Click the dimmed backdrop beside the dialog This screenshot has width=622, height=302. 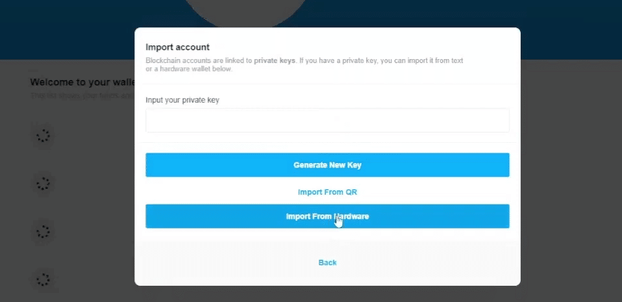click(x=571, y=182)
